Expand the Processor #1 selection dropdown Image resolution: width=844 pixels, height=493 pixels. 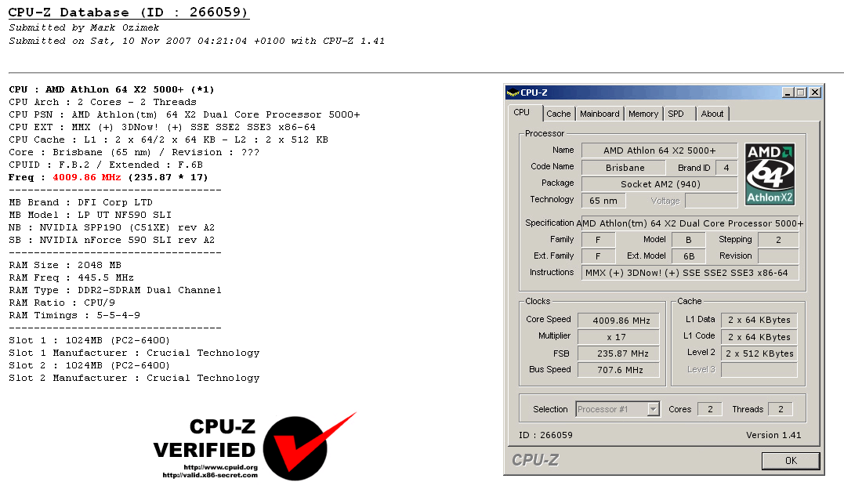point(653,409)
